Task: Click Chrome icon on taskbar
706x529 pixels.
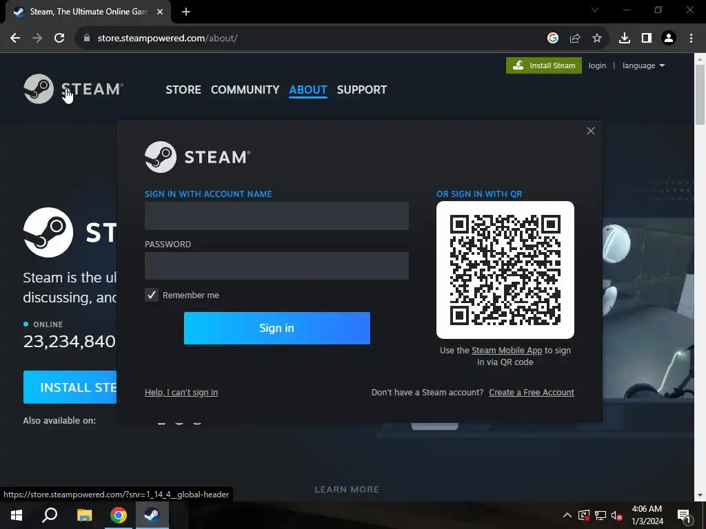Action: (x=119, y=515)
